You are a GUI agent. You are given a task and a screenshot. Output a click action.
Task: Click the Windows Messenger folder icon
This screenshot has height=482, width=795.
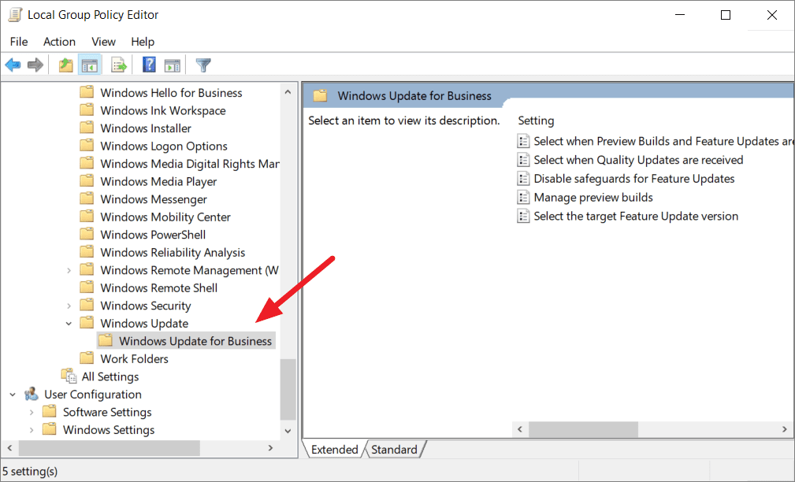coord(87,198)
